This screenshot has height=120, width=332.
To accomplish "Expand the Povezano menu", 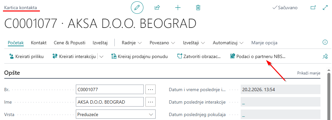I will (163, 43).
